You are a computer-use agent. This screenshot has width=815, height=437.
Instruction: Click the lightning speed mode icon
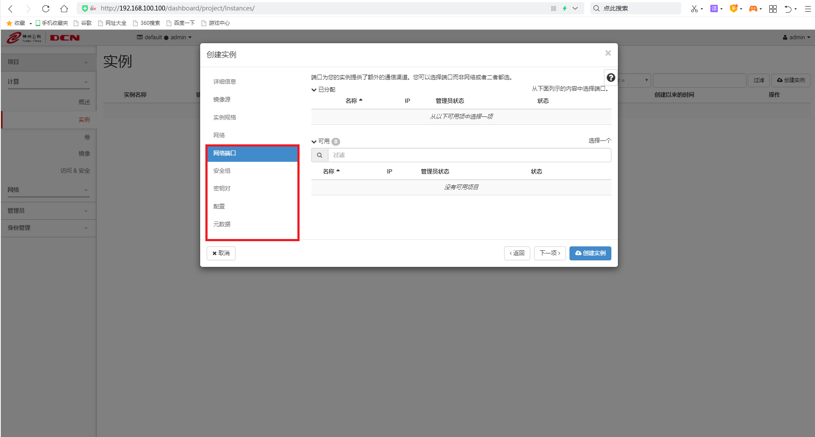[x=565, y=8]
